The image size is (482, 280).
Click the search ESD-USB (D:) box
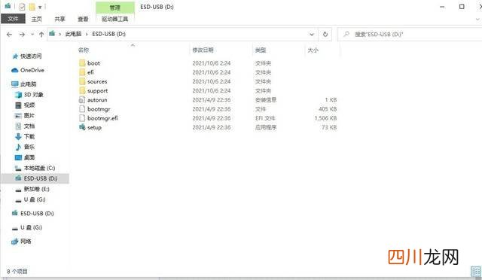(x=410, y=34)
